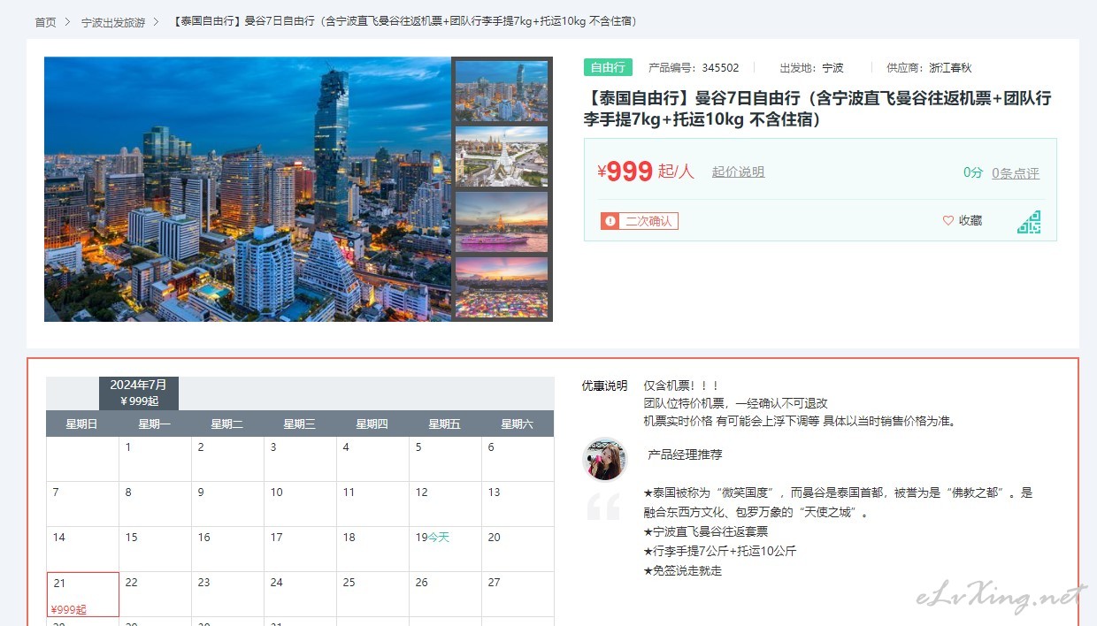The width and height of the screenshot is (1097, 626).
Task: Select the river cruise sunset thumbnail
Action: (502, 222)
